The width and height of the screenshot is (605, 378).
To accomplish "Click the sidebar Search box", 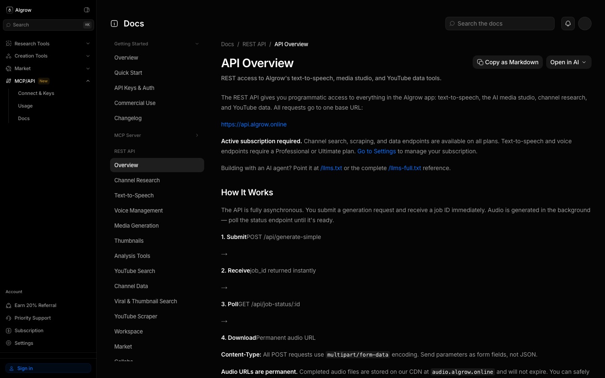I will (x=48, y=25).
